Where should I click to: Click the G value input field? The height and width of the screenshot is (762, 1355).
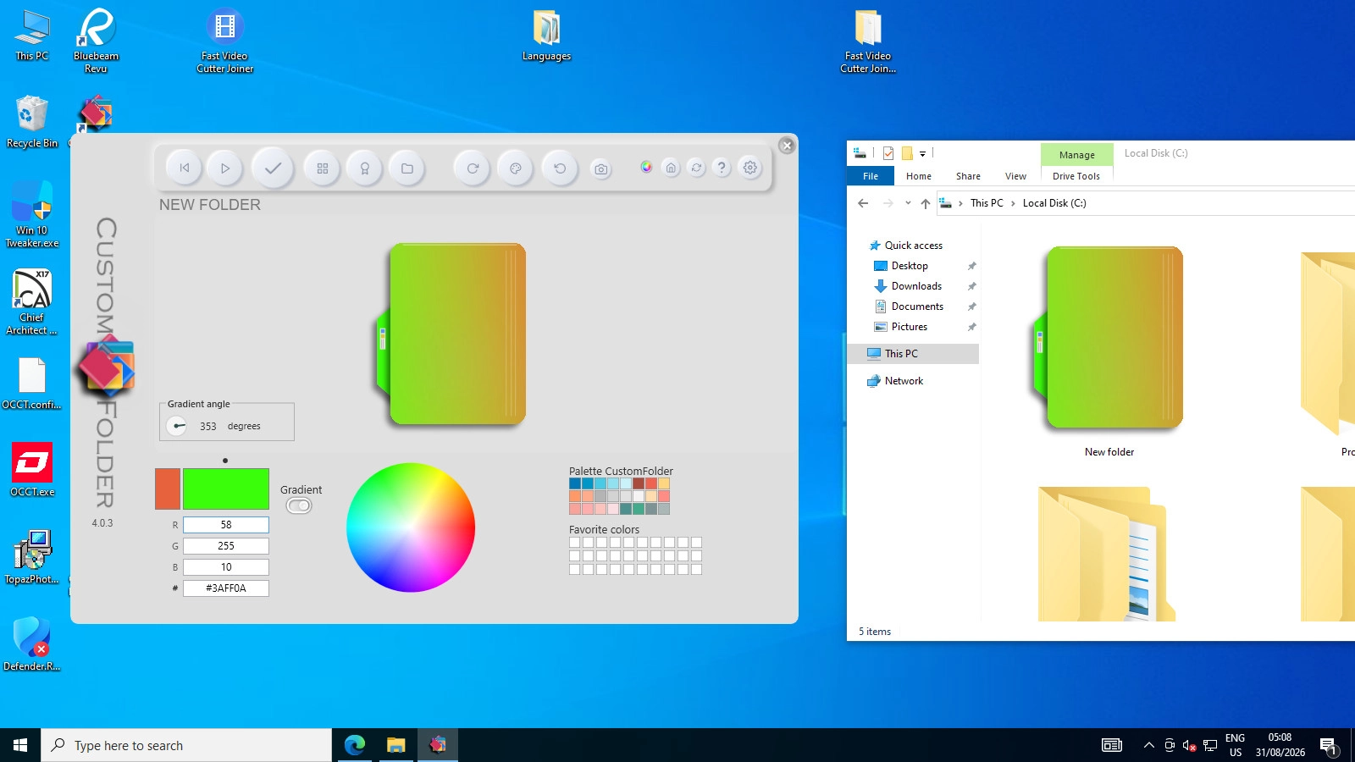tap(226, 546)
